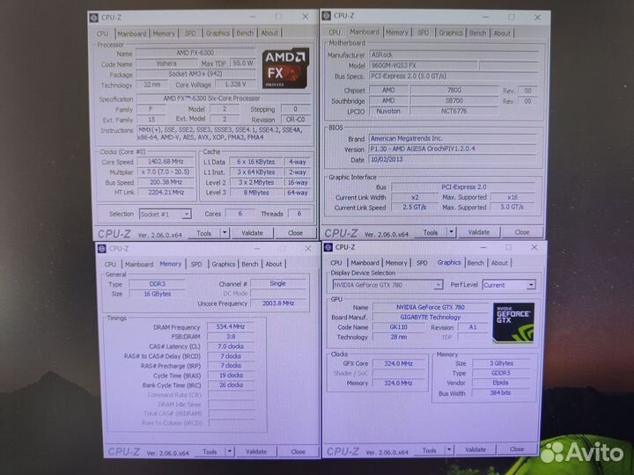Open Tools dropdown arrow in Memory window
The width and height of the screenshot is (634, 475).
[230, 451]
